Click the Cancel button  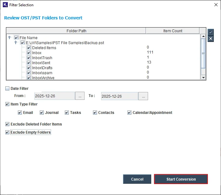pos(137,179)
